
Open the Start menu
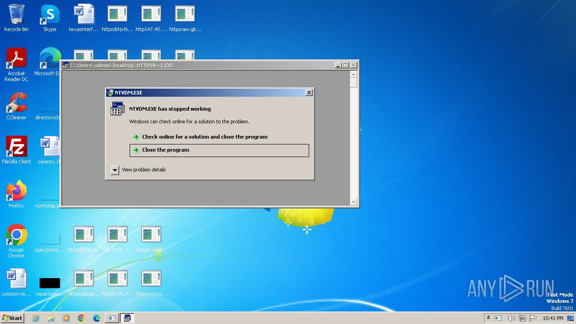coord(12,318)
